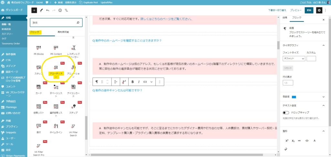331x157 pixels.
Task: Toggle italic formatting
Action: (x=139, y=82)
